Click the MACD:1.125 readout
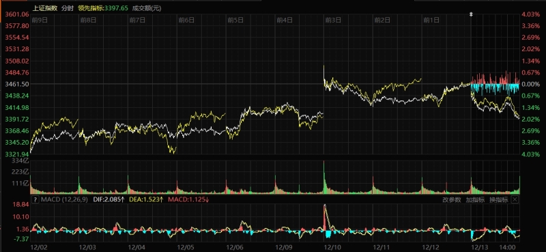The image size is (546, 252). coord(188,199)
